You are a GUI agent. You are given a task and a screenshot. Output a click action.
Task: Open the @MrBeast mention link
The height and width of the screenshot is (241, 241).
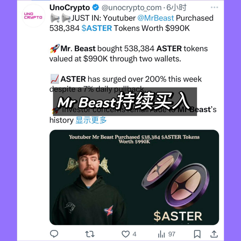(156, 18)
